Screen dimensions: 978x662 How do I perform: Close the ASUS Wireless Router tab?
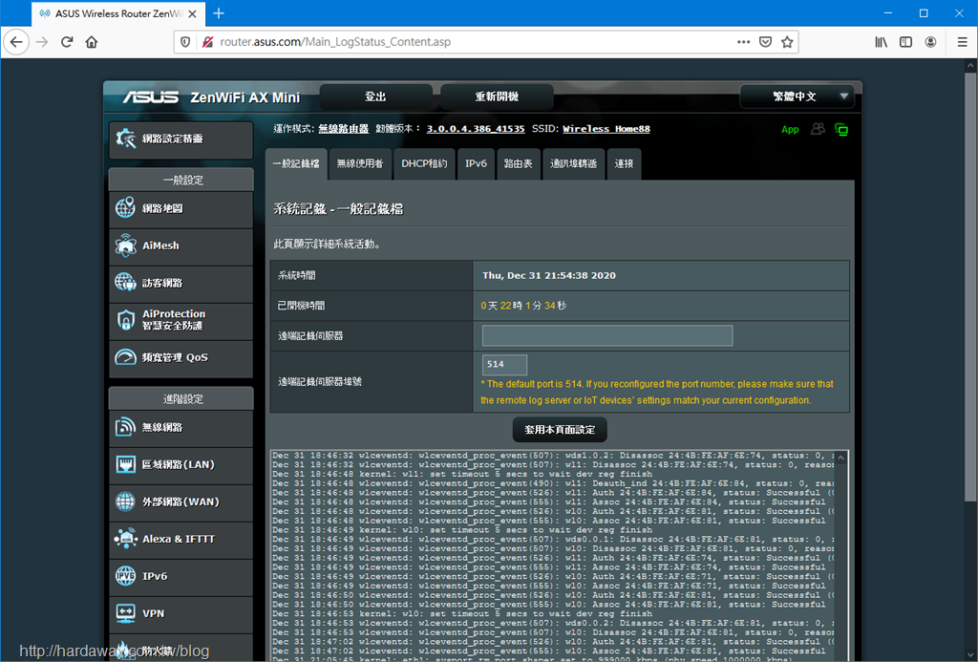coord(192,13)
